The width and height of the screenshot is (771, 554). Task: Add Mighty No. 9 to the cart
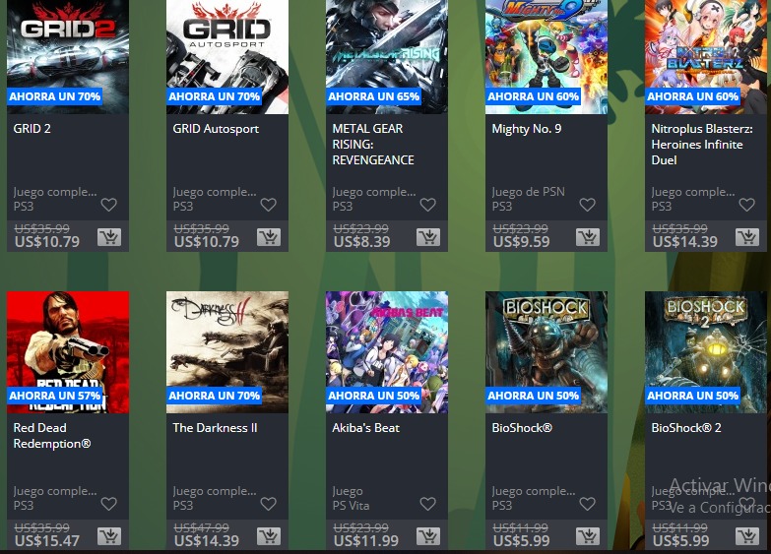click(x=587, y=237)
